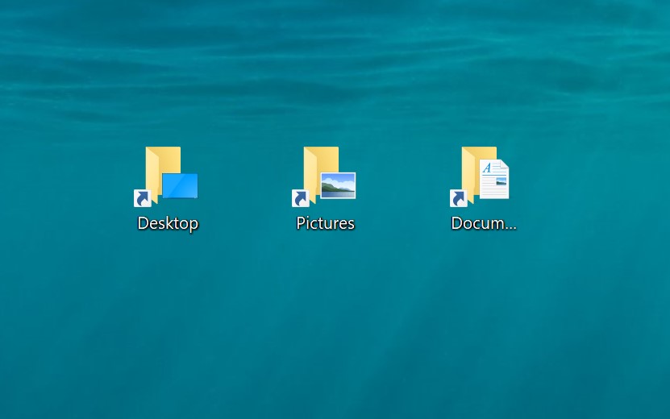Click empty space between Desktop and Pictures icons

[247, 181]
